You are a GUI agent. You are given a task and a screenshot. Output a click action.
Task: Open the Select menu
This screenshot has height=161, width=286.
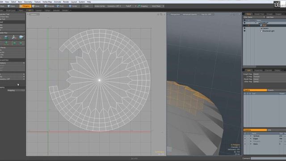pyautogui.click(x=13, y=2)
